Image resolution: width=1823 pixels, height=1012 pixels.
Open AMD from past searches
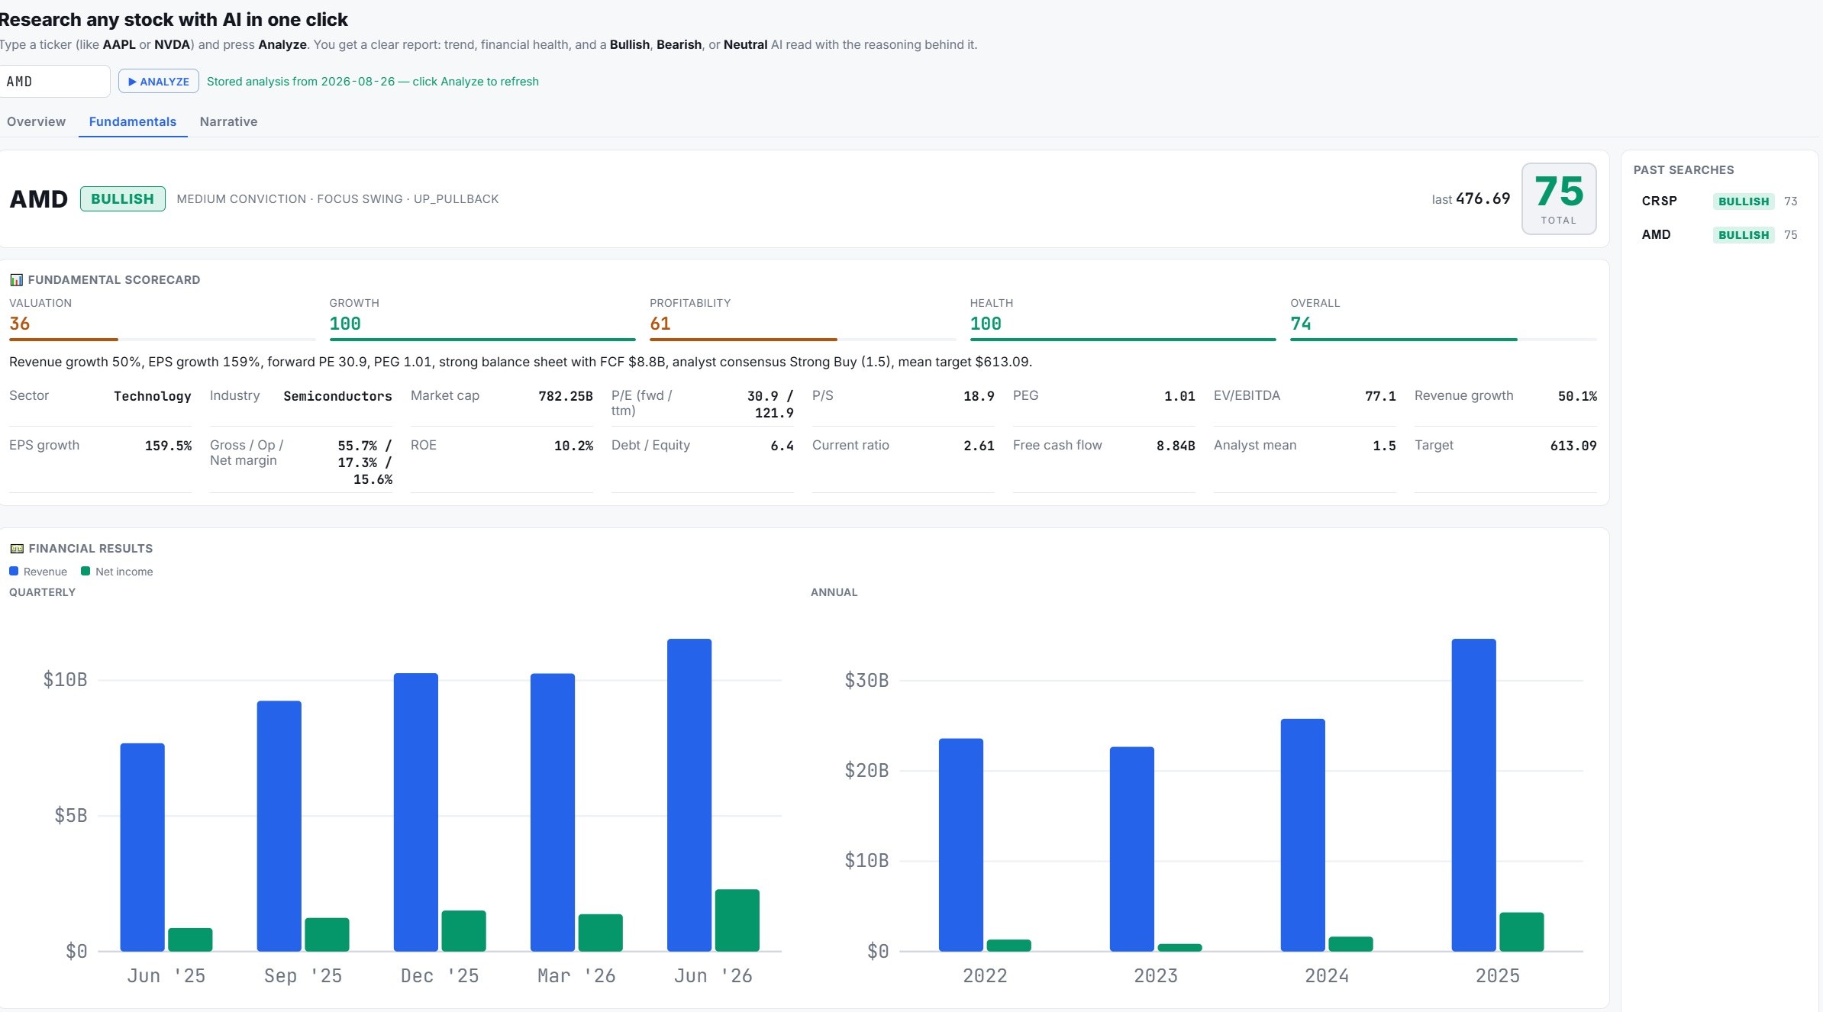click(1719, 235)
